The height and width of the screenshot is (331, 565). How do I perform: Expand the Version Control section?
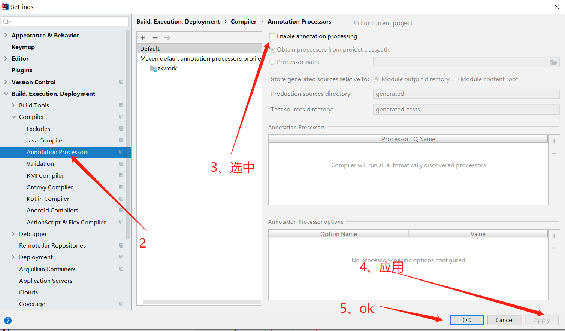[x=6, y=82]
